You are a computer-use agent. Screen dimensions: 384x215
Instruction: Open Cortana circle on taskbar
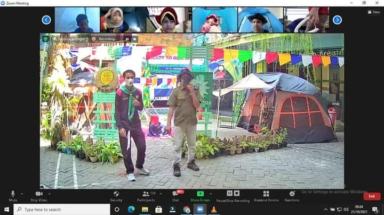click(x=117, y=209)
